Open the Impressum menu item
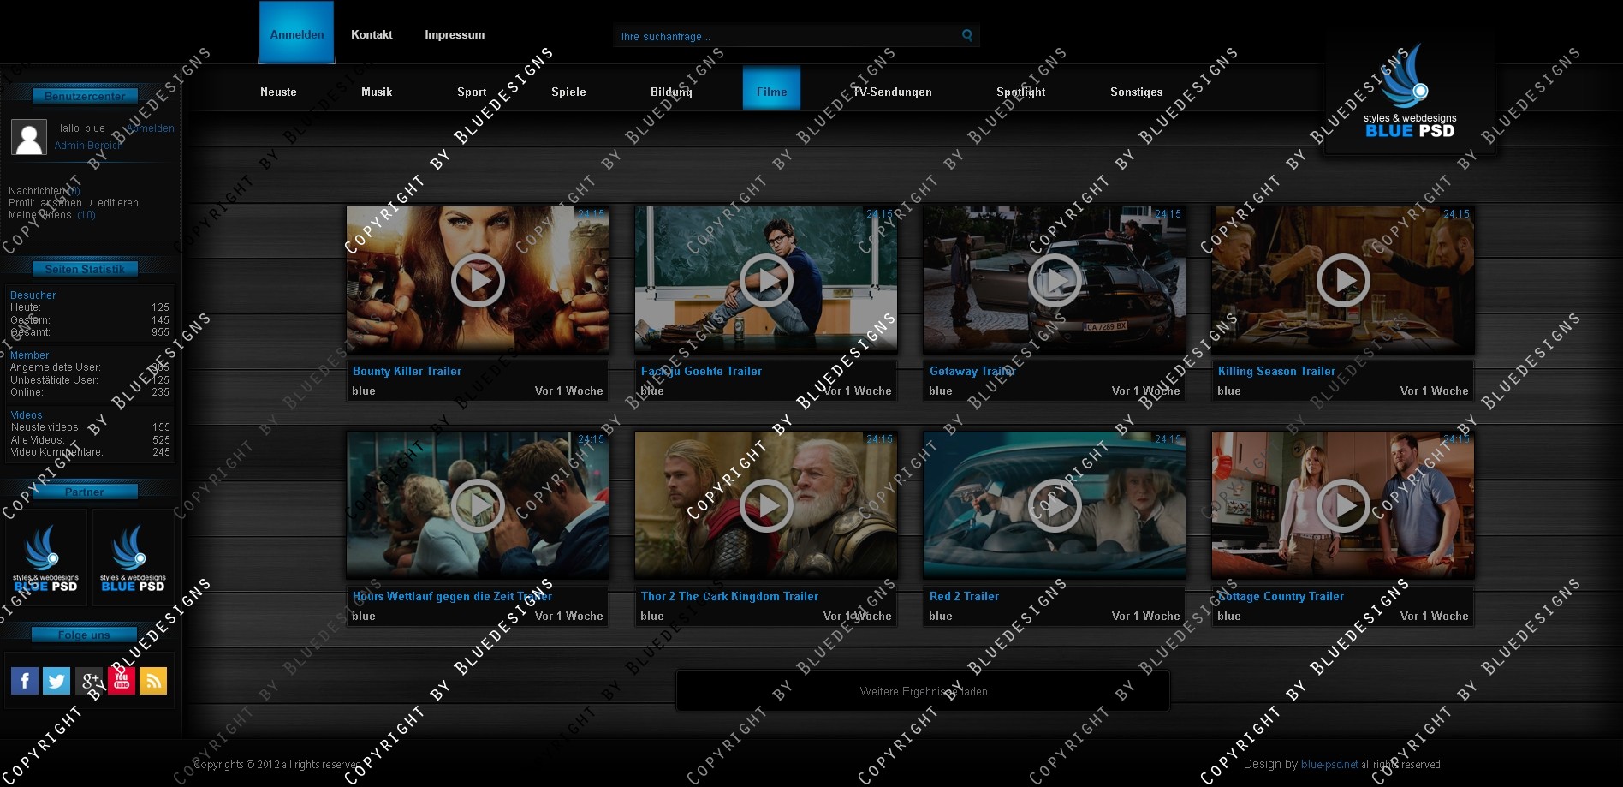 [455, 34]
